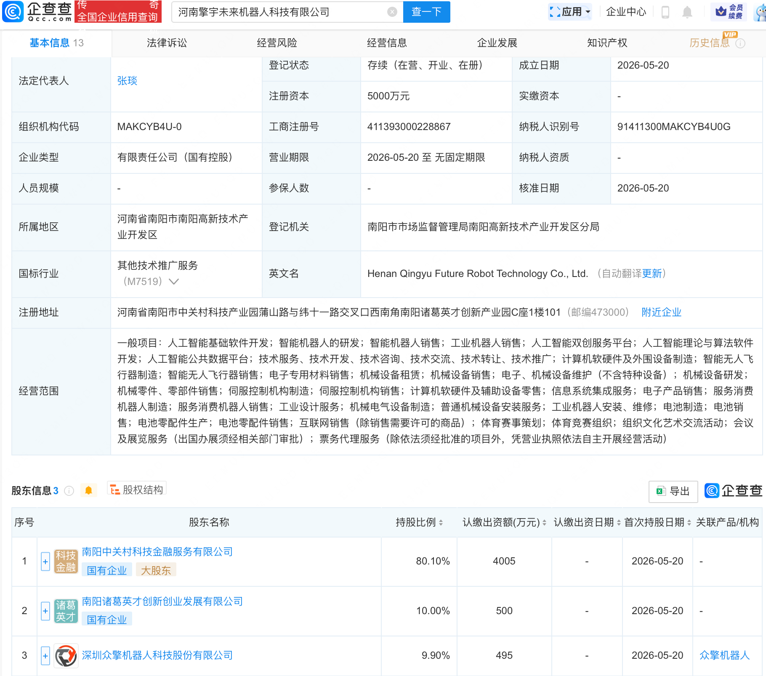The height and width of the screenshot is (676, 766).
Task: Click logo of 南阳中关村科技金融服务有限公司
Action: pos(66,561)
